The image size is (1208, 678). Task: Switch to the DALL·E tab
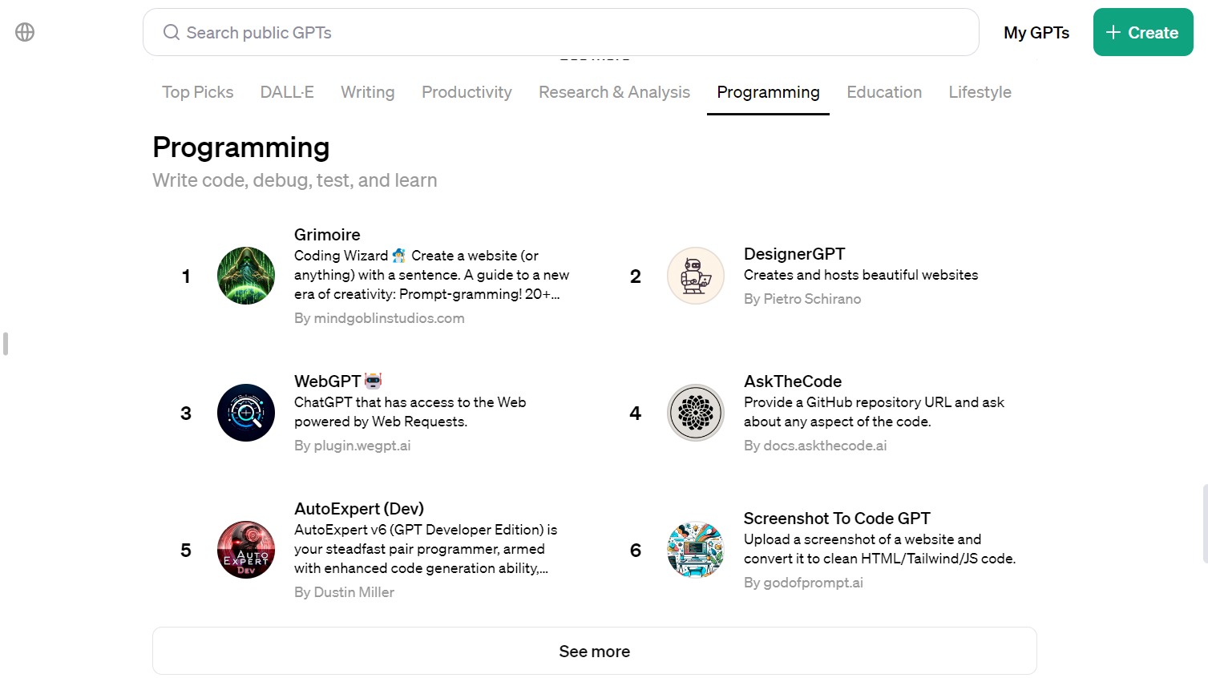[x=287, y=92]
